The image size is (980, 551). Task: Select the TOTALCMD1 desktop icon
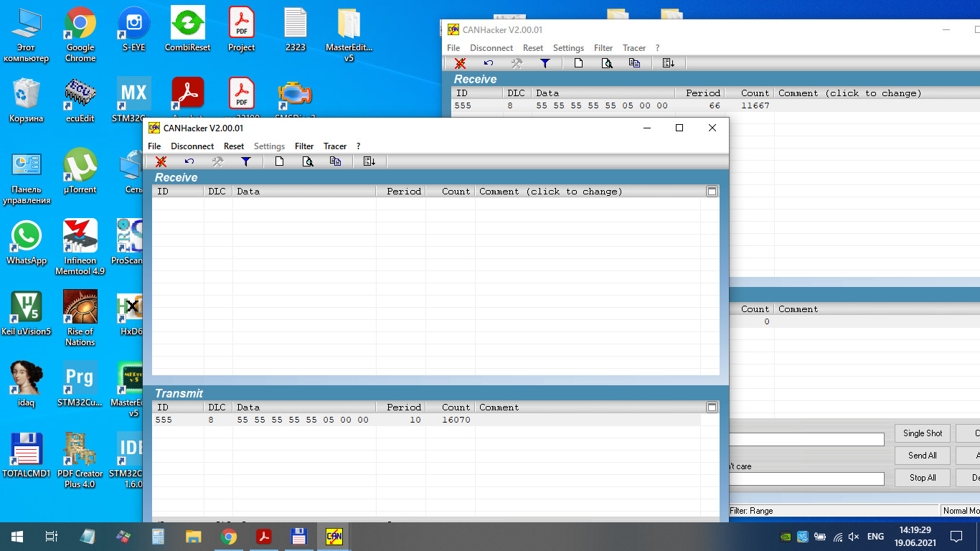(x=27, y=456)
